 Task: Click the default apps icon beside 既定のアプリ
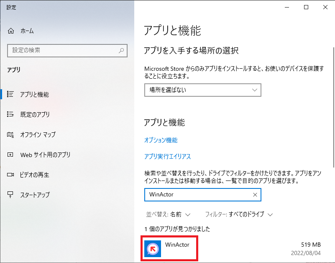click(10, 114)
